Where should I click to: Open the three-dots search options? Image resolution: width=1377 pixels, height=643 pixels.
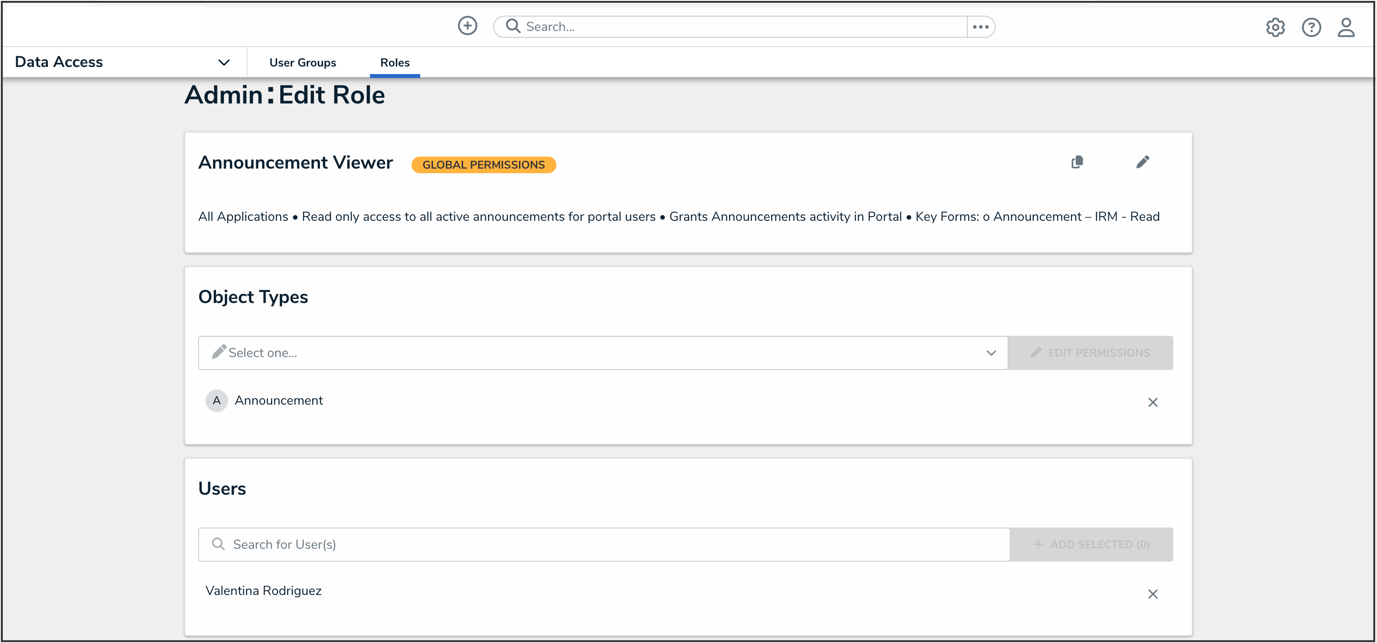click(x=980, y=27)
